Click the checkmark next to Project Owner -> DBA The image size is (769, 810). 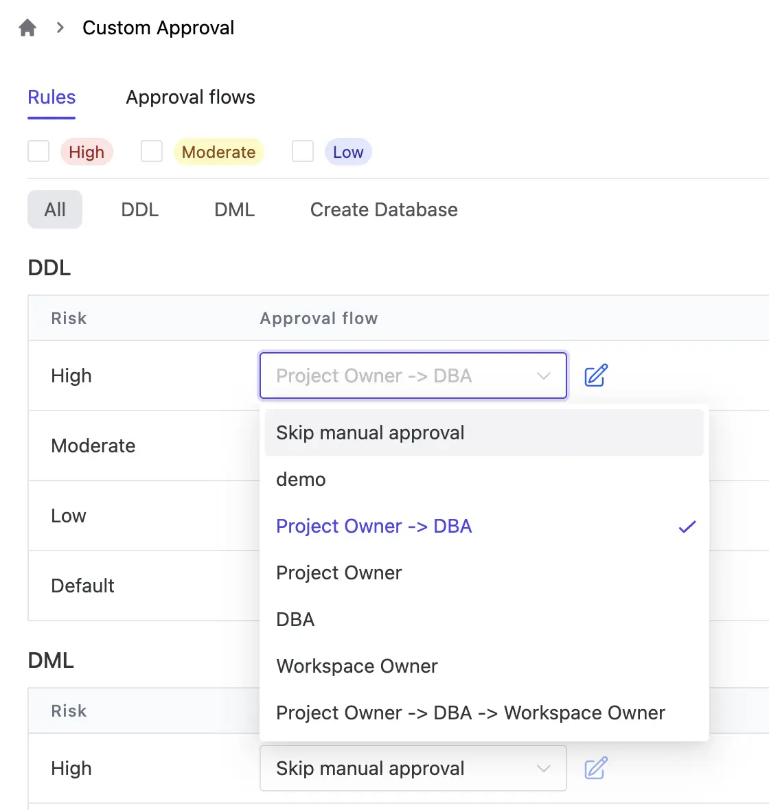(687, 526)
